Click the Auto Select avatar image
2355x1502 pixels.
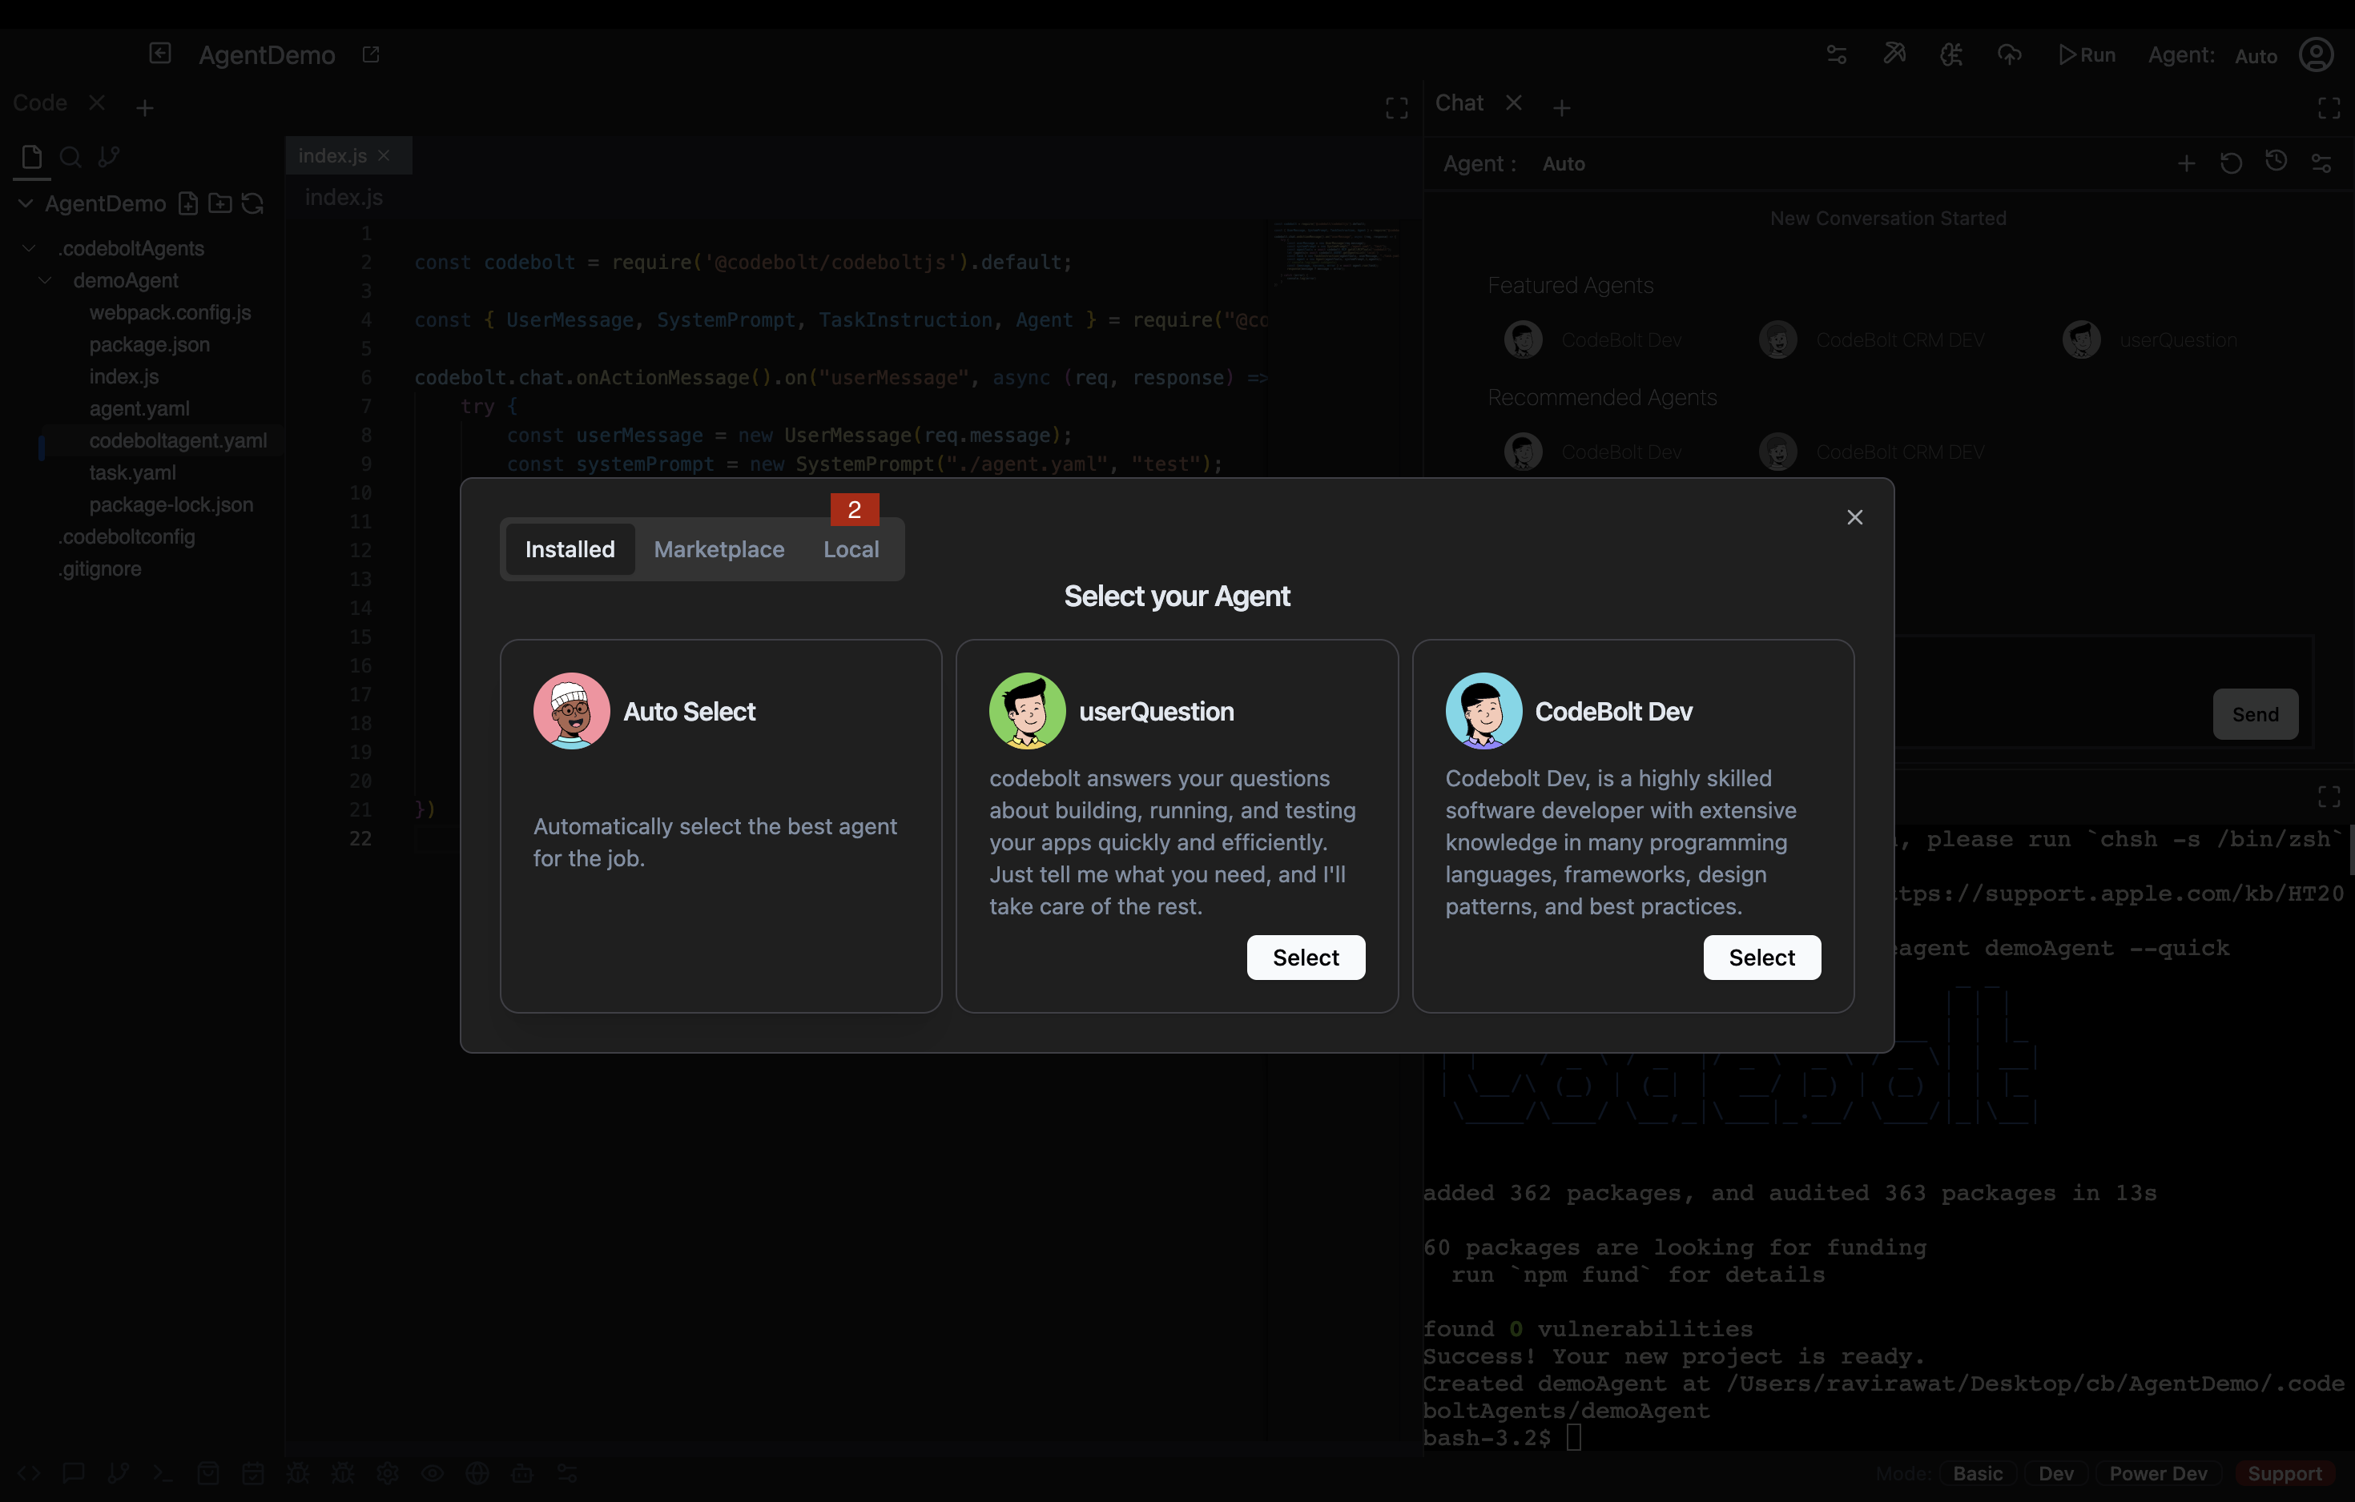[x=571, y=710]
